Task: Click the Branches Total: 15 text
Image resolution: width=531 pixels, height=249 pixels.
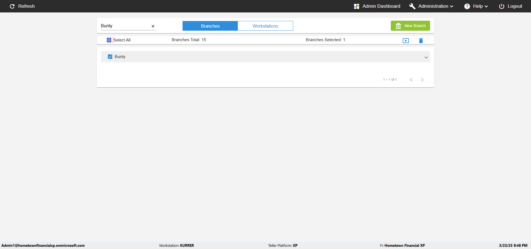Action: [189, 40]
